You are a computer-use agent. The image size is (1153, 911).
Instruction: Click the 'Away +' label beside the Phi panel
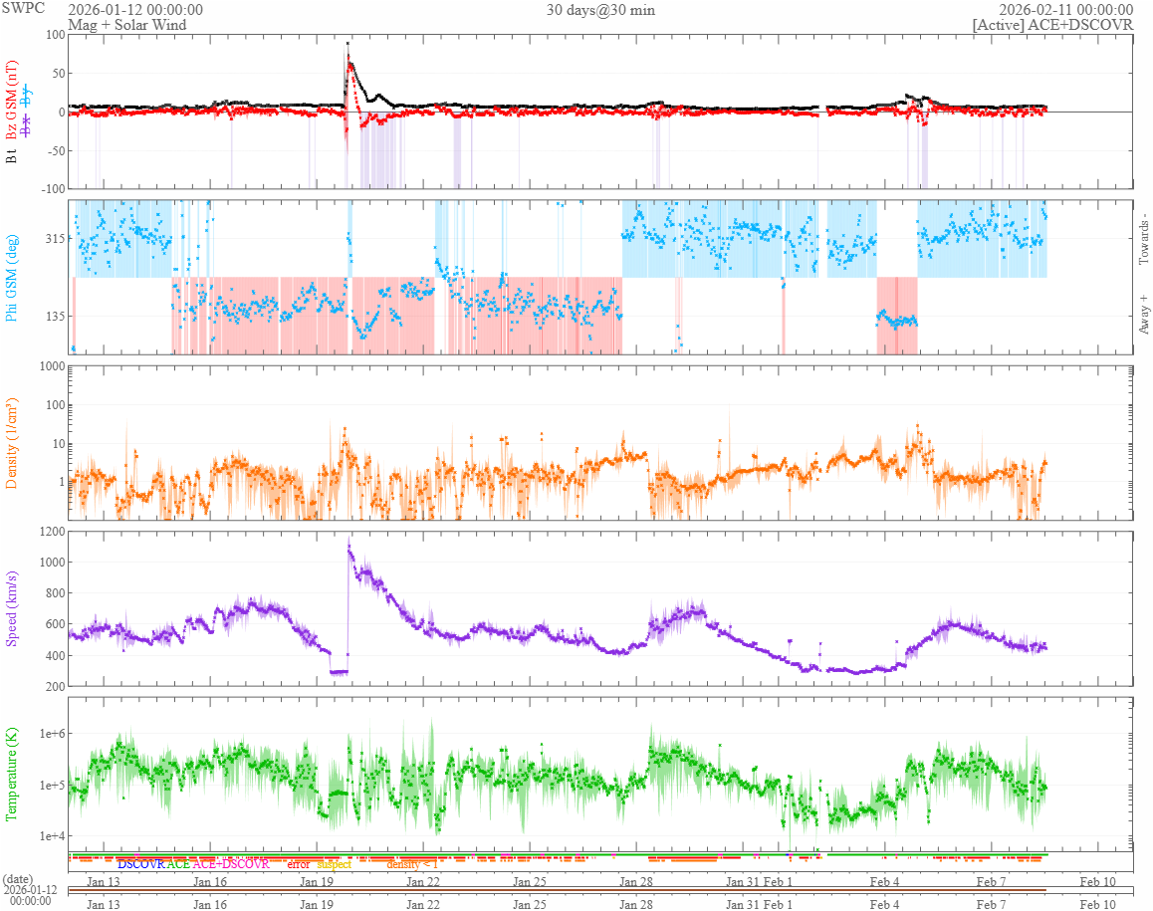pos(1143,315)
